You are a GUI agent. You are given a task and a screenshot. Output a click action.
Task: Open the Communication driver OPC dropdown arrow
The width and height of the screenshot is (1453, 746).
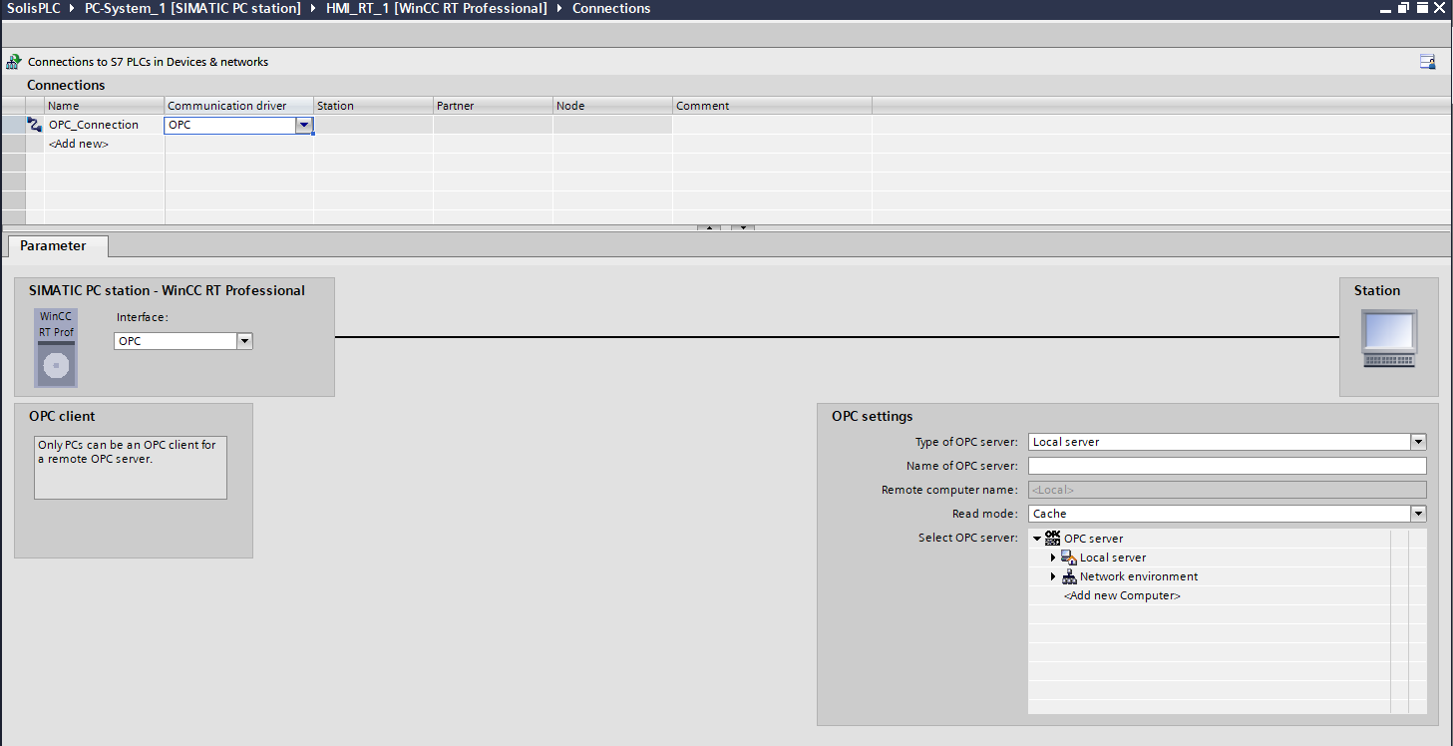pos(304,126)
